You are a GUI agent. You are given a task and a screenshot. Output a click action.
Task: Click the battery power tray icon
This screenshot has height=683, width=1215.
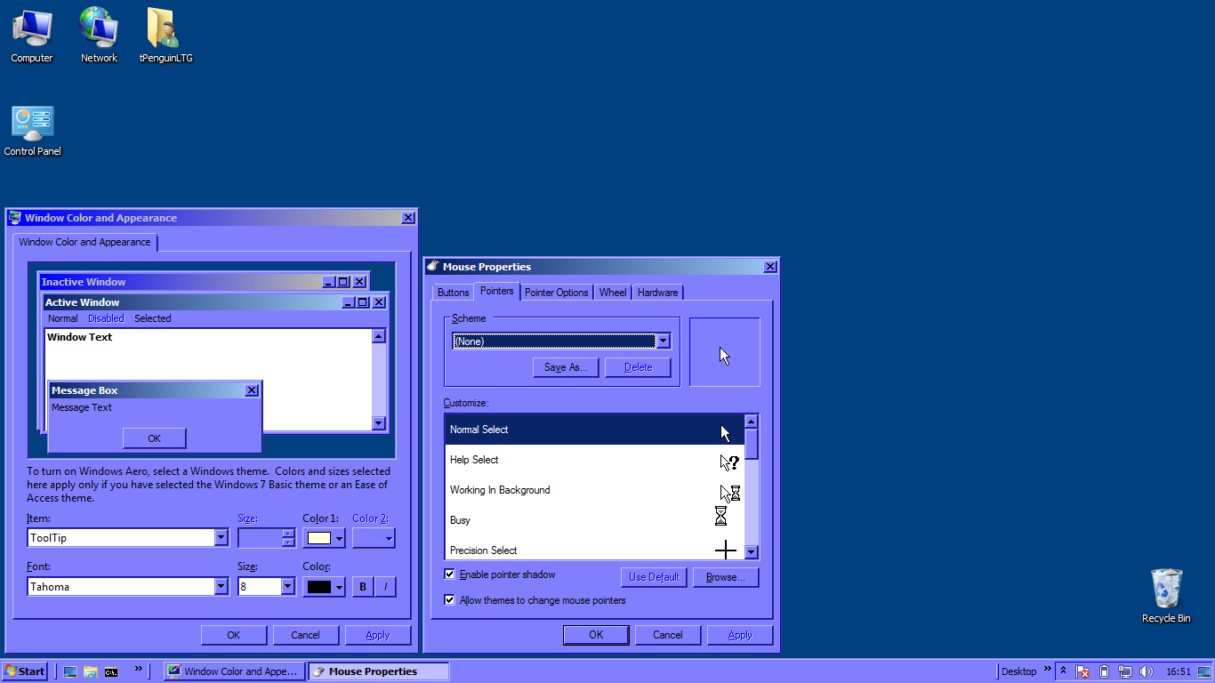point(1104,671)
